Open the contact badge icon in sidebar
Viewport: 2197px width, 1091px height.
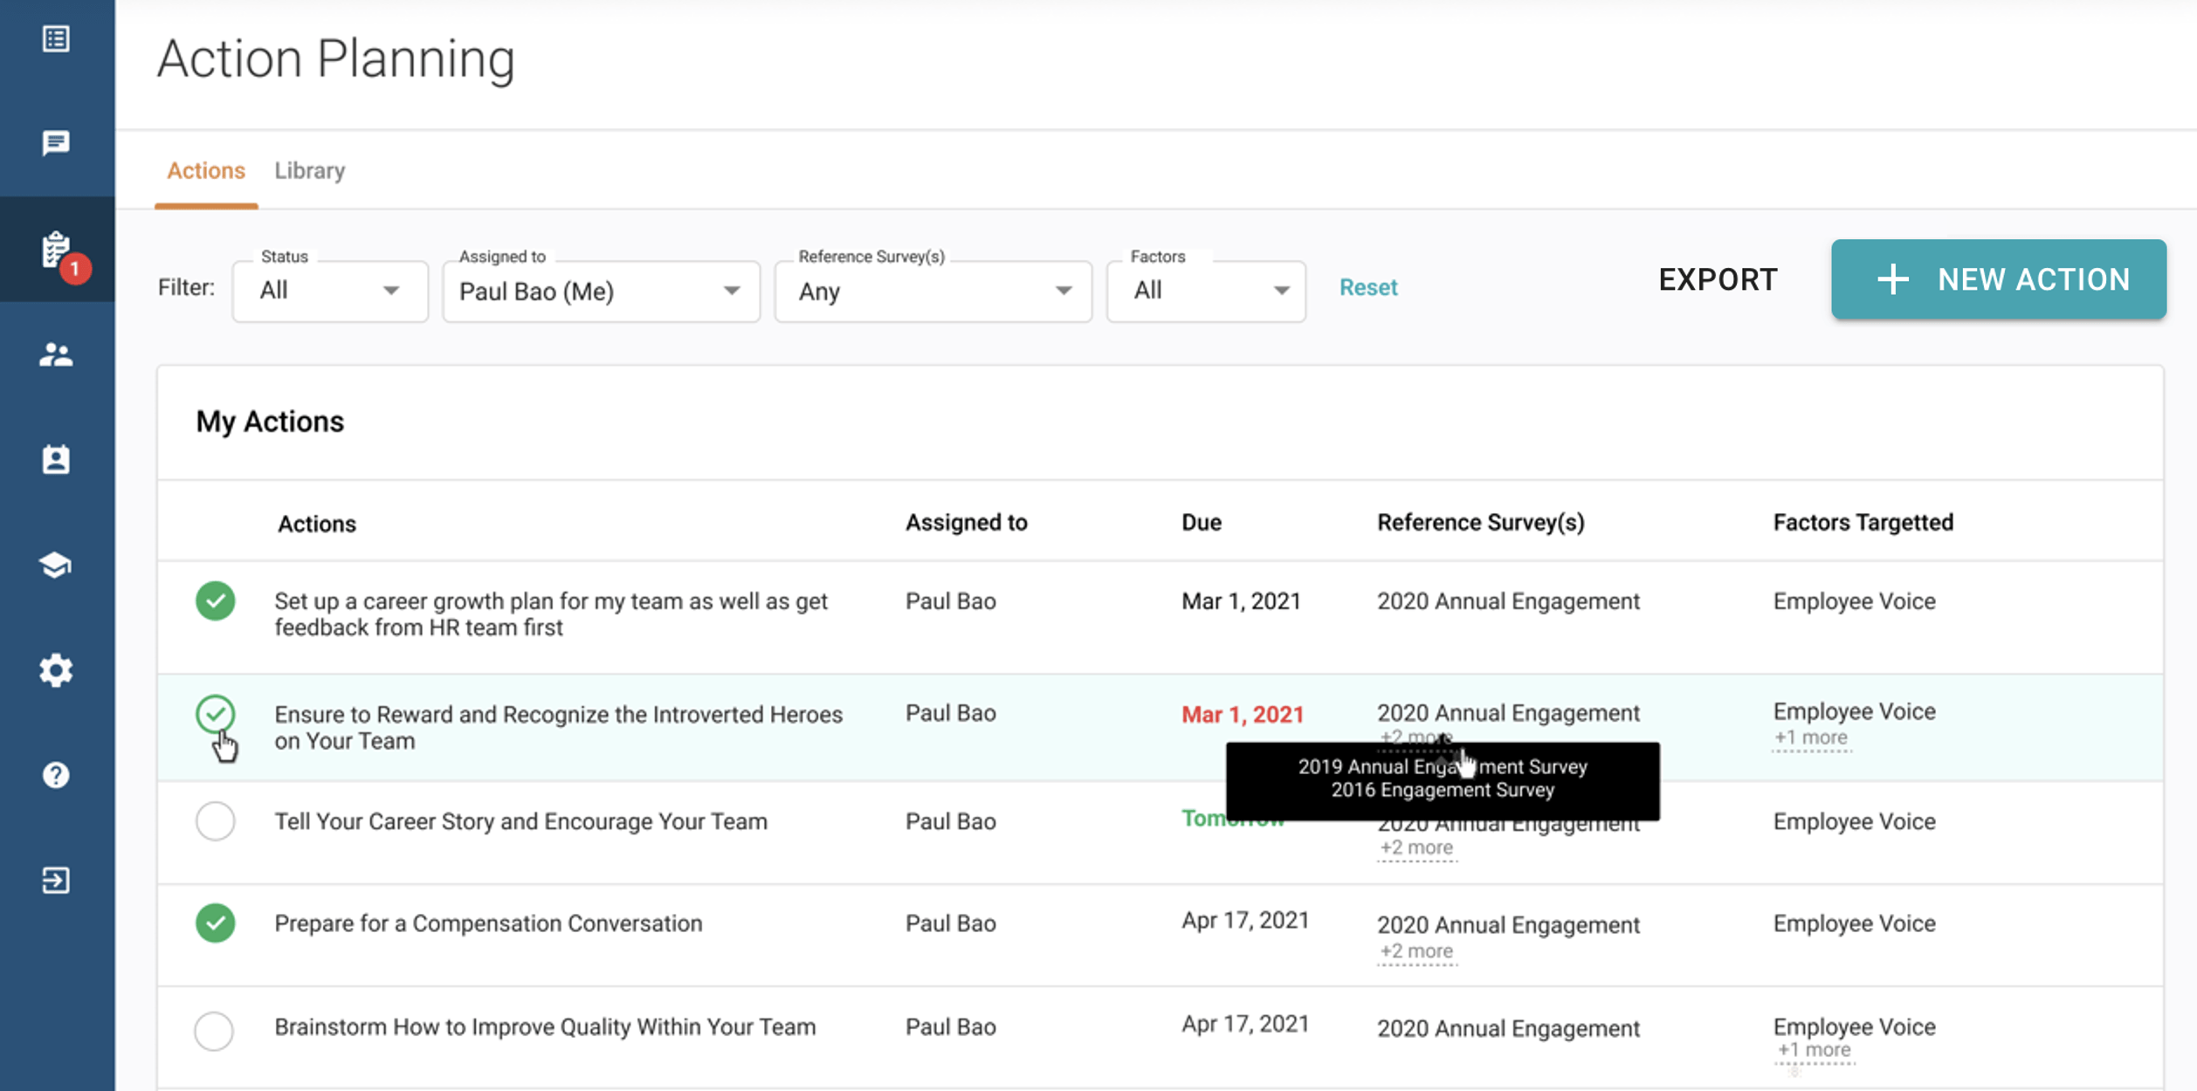[x=56, y=459]
